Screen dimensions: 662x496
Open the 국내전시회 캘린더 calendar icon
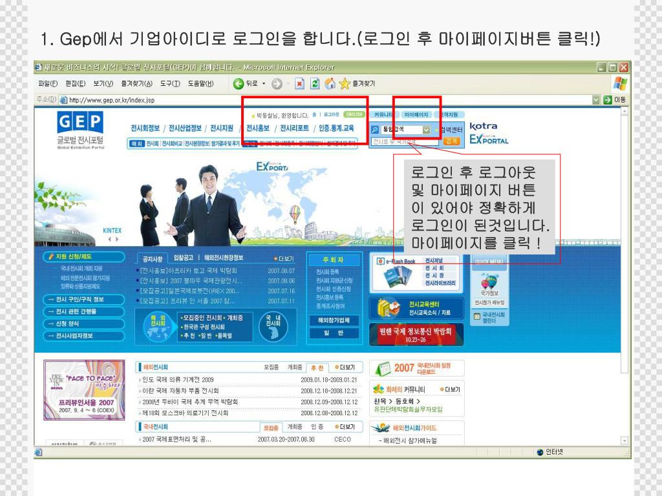477,316
